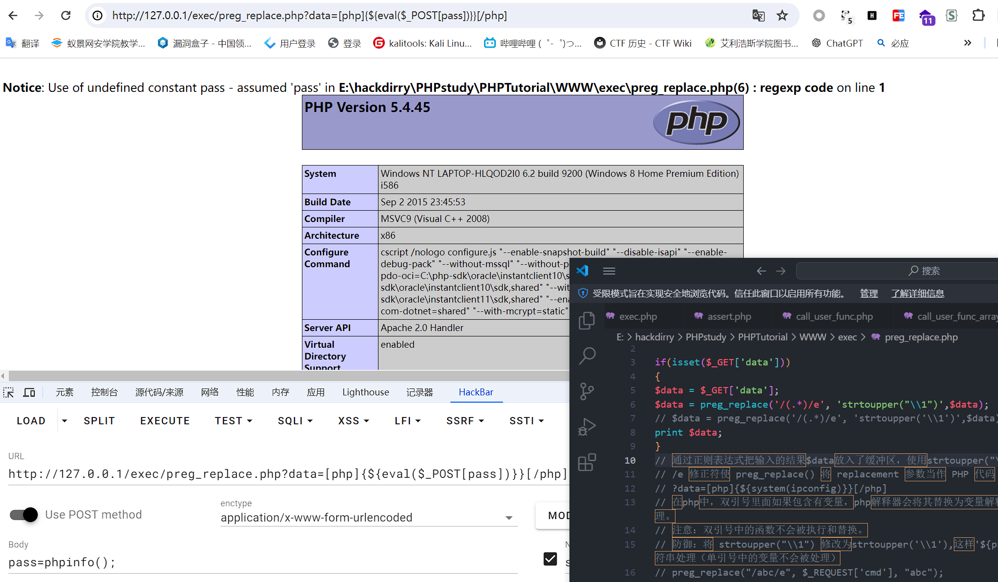Click the 了解详细信息 link
Viewport: 998px width, 582px height.
917,294
